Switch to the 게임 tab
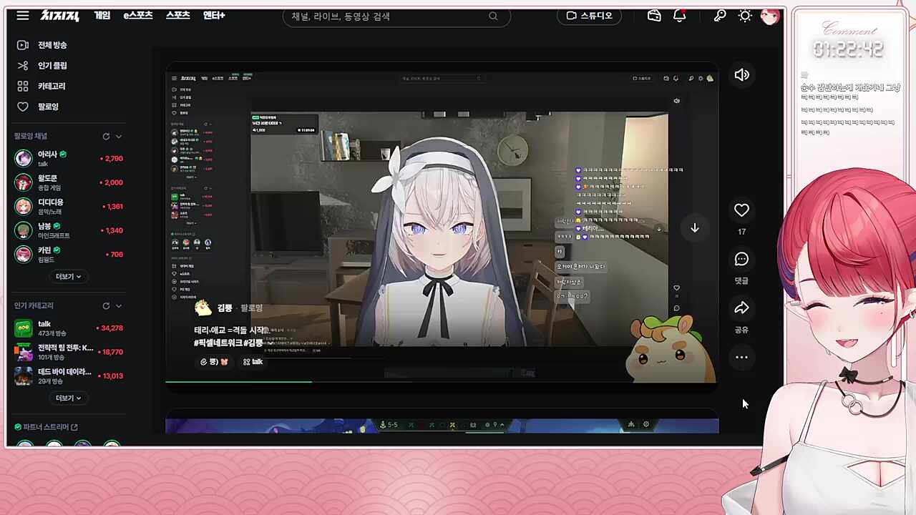The width and height of the screenshot is (916, 515). click(102, 15)
